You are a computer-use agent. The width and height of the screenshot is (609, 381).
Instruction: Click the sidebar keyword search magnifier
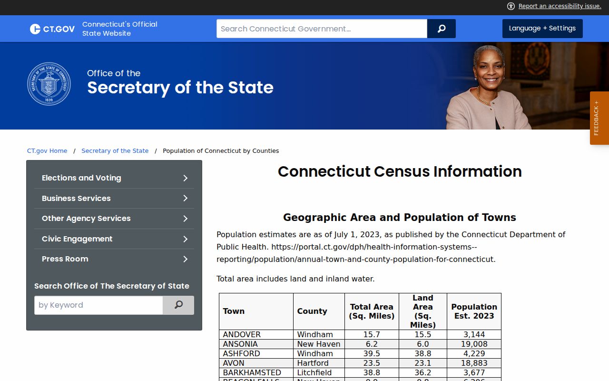178,305
